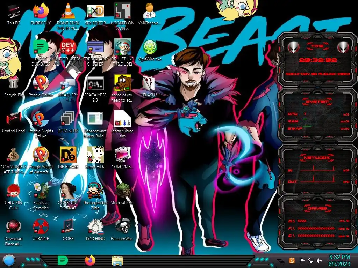Open the 8:32 PM clock and date
358x268 pixels.
(x=339, y=260)
